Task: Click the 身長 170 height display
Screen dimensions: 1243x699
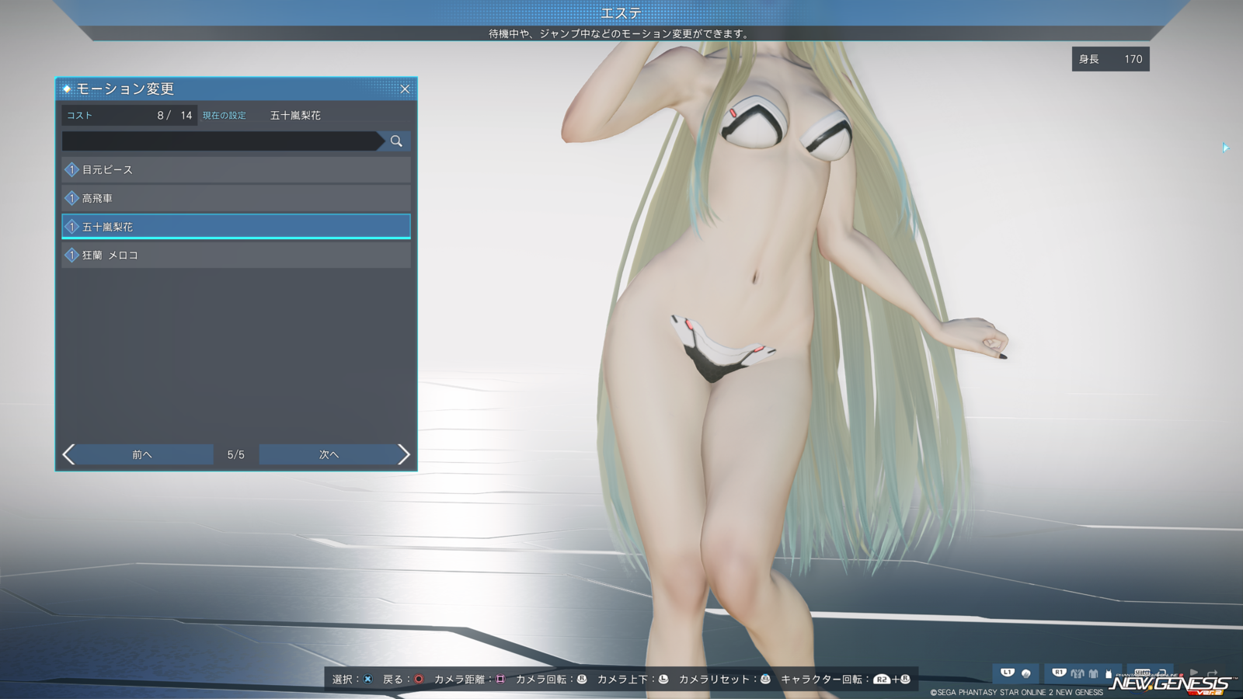Action: (1110, 59)
